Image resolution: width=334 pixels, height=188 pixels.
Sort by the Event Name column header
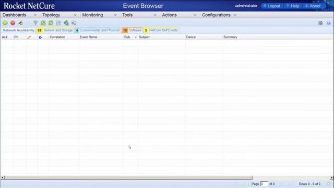[x=88, y=37]
